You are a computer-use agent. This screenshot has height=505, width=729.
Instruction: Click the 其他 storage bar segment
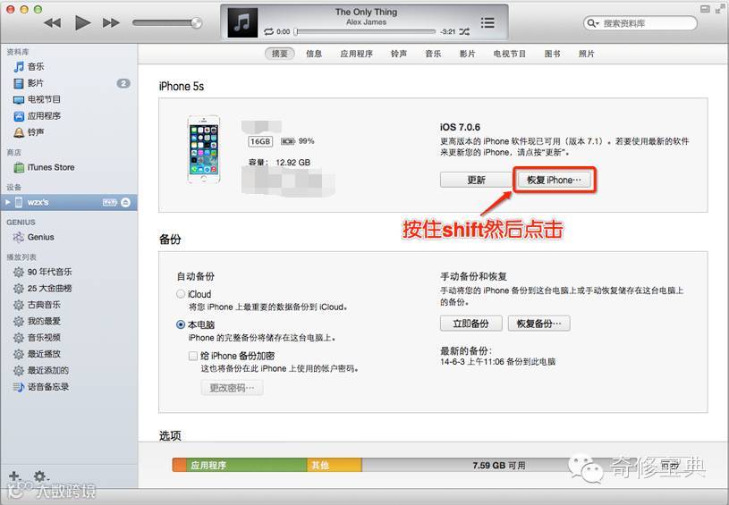tap(335, 465)
